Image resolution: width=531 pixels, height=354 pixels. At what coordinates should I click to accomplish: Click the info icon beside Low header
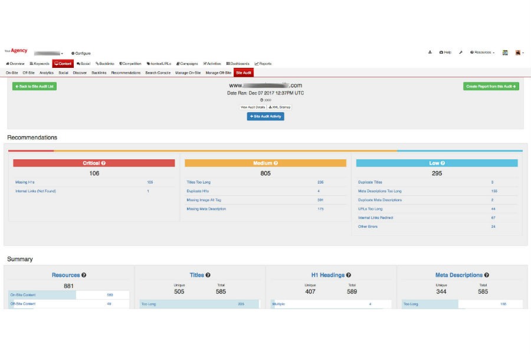click(x=442, y=163)
